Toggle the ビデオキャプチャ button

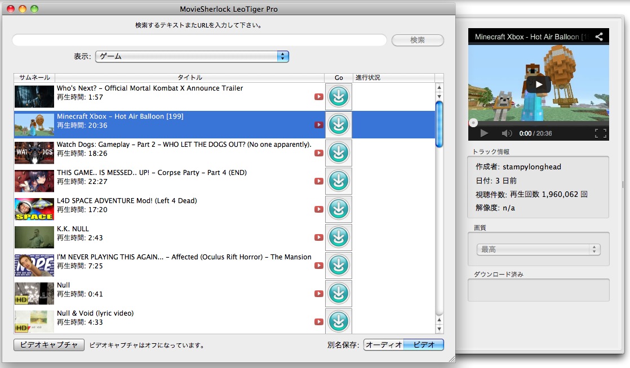[49, 345]
